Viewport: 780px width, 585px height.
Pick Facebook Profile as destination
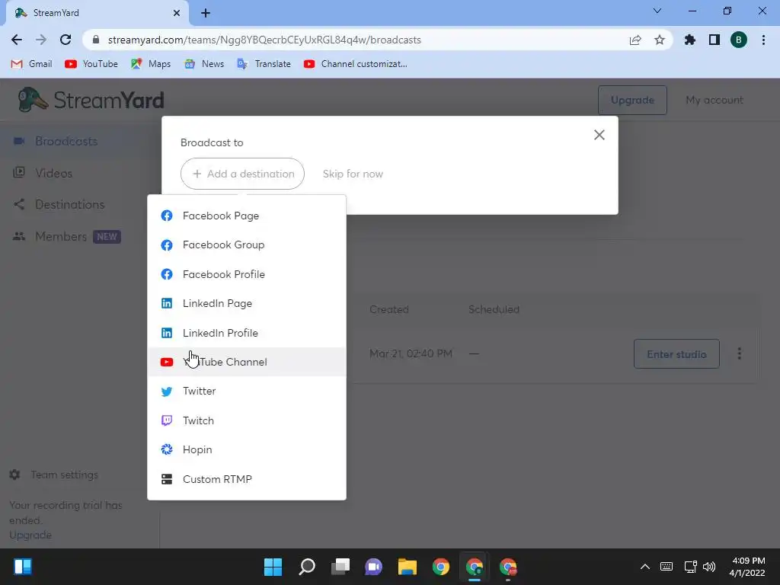247,274
